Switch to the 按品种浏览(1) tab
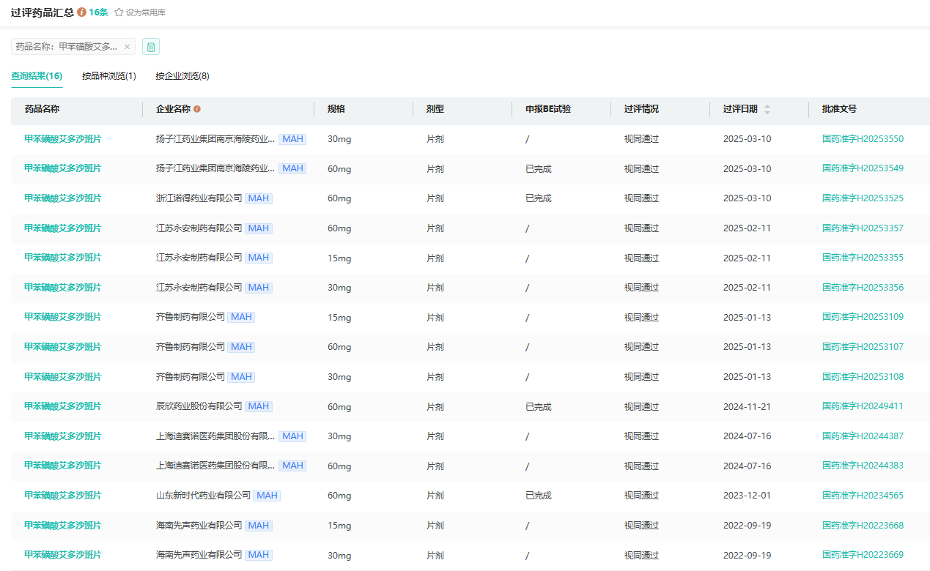Screen dimensions: 930x571 pyautogui.click(x=109, y=76)
